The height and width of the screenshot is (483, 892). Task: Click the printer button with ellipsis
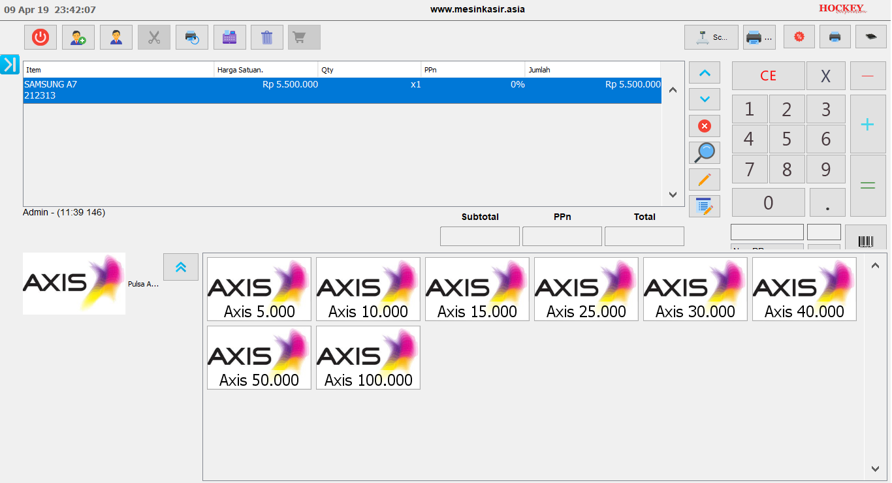point(759,37)
